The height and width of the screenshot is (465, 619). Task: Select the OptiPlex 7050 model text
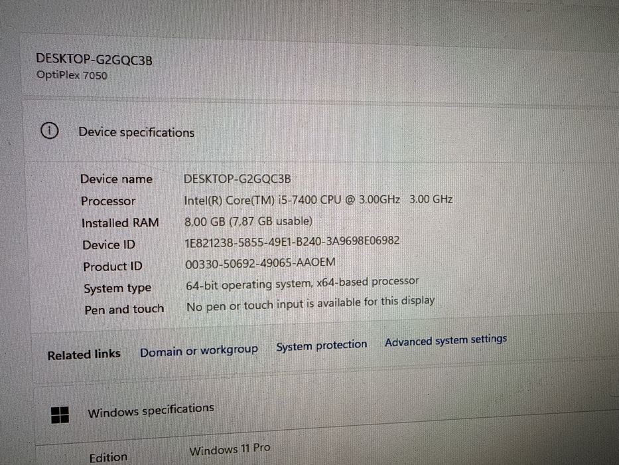[x=72, y=74]
